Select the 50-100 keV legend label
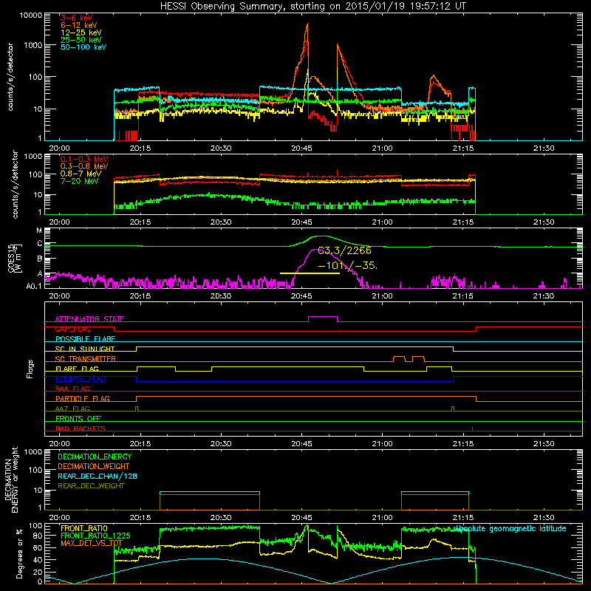591x591 pixels. (83, 47)
